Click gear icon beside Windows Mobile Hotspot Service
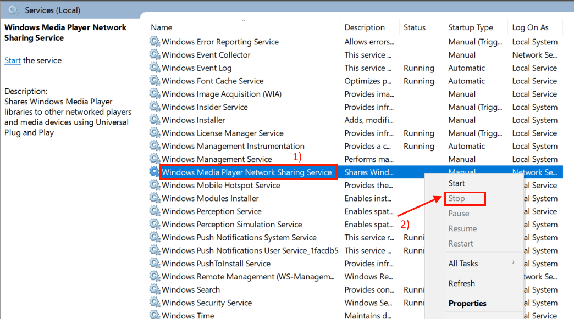Viewport: 574px width, 319px height. tap(155, 185)
